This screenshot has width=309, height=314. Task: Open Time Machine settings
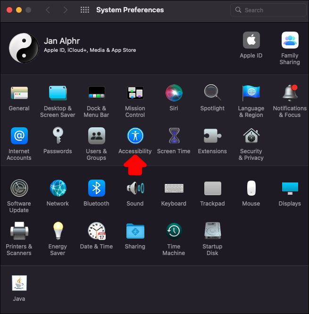(174, 231)
